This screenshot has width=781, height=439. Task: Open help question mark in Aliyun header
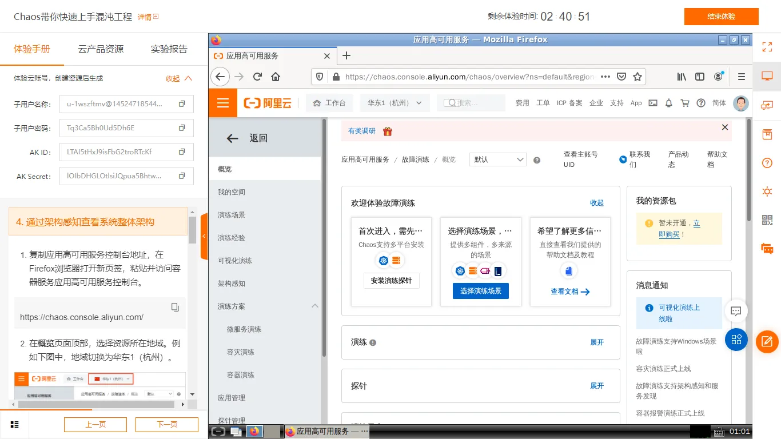point(700,103)
